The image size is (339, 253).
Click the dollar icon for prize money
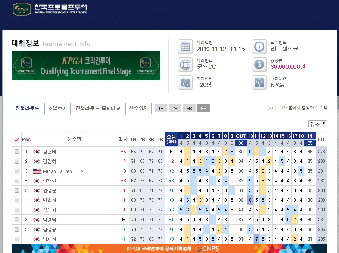(259, 65)
